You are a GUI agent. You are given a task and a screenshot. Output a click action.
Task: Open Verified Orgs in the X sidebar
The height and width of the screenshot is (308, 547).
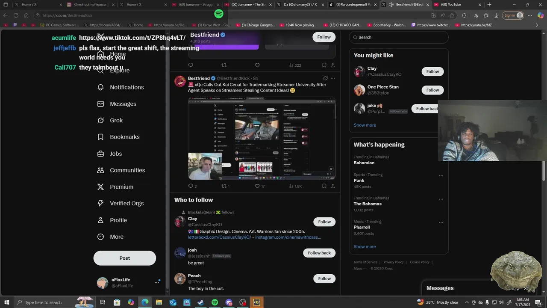[121, 204]
